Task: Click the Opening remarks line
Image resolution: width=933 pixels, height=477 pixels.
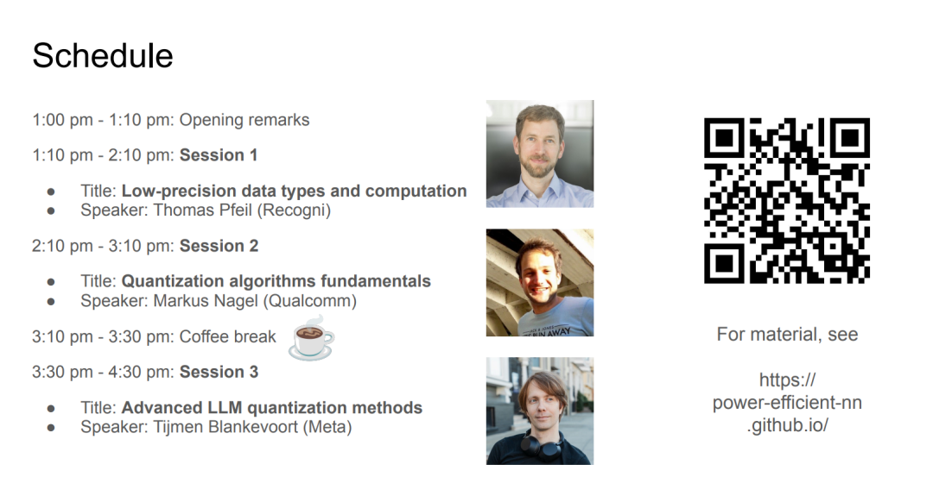Action: coord(171,120)
